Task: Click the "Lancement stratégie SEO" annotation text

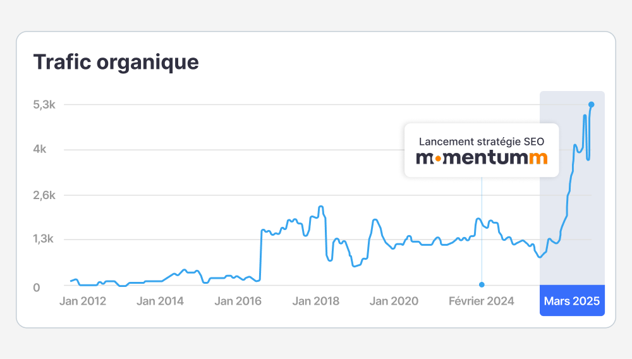Action: tap(482, 142)
